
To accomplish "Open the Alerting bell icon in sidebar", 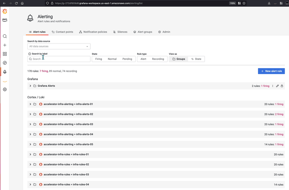I will 5,72.
